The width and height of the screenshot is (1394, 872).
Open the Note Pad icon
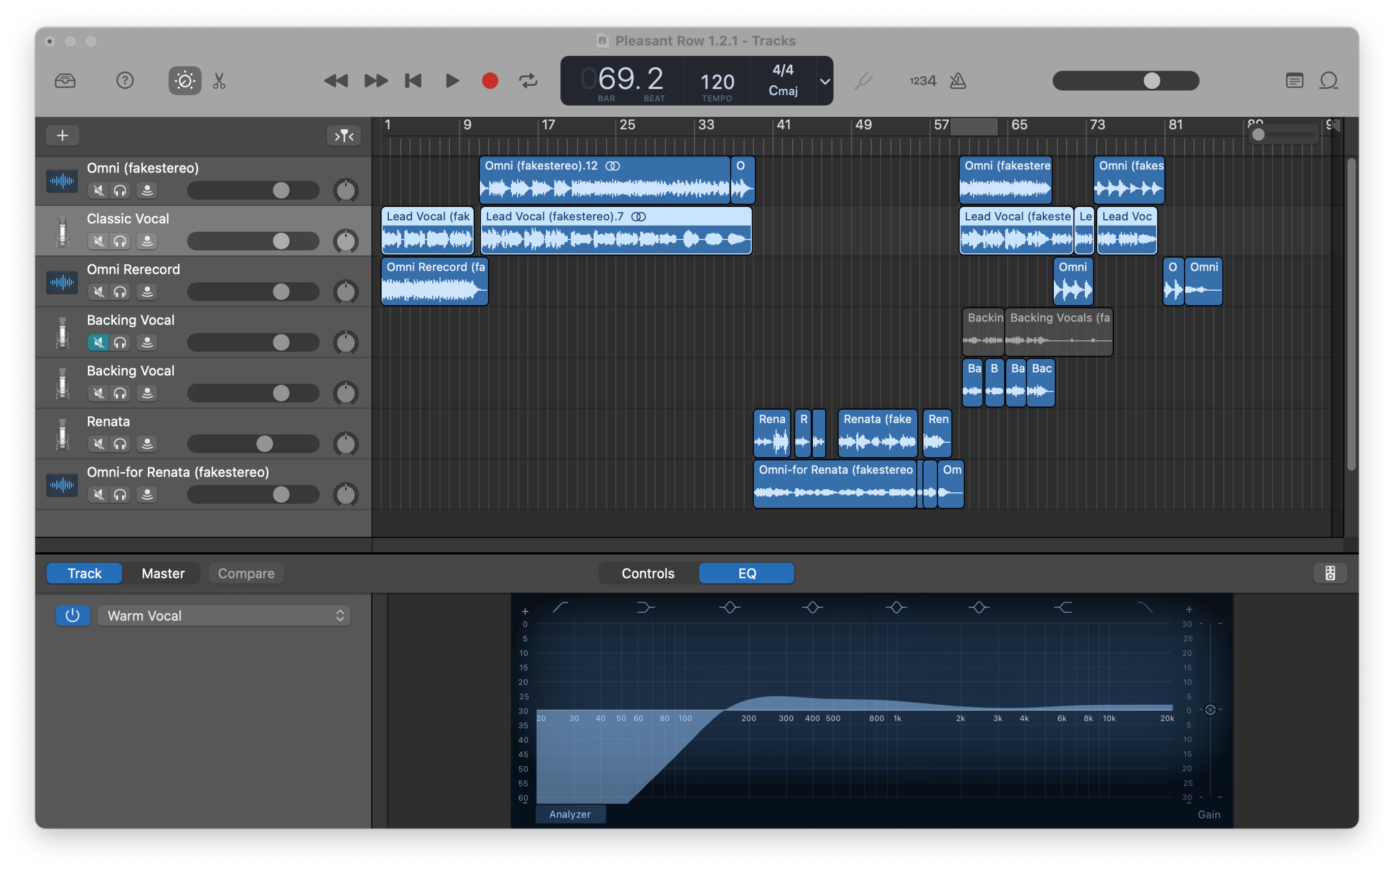pos(1294,81)
